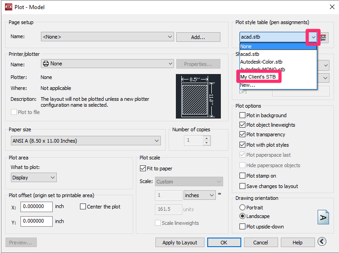Click the scale value 1 field
Image resolution: width=339 pixels, height=253 pixels.
tap(169, 195)
